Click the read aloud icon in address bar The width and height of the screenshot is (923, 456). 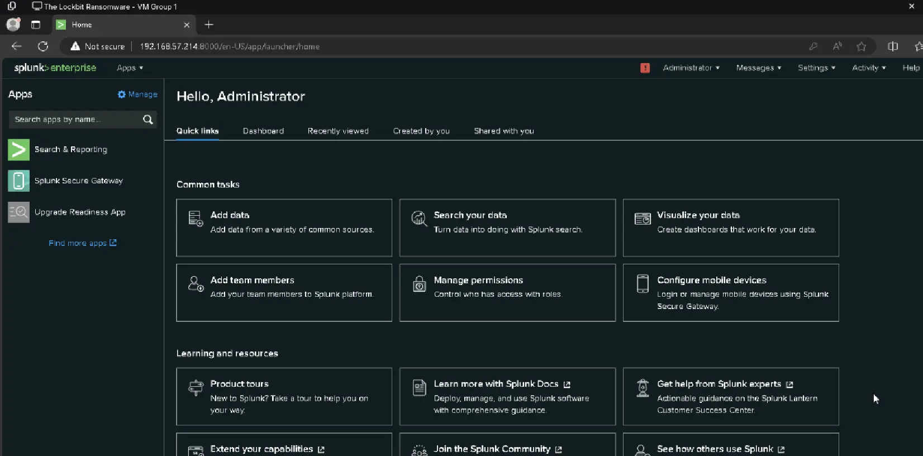pyautogui.click(x=837, y=46)
